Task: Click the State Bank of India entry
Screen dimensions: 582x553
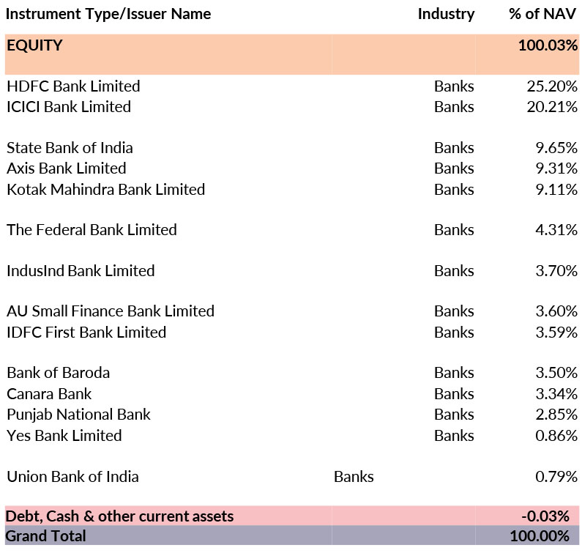Action: 70,148
